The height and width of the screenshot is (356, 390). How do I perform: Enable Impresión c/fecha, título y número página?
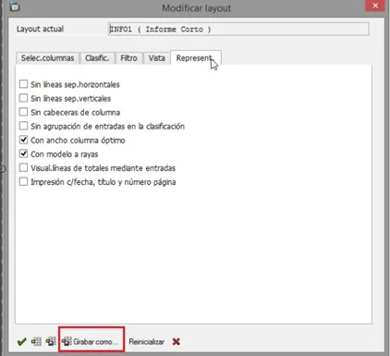pyautogui.click(x=23, y=181)
